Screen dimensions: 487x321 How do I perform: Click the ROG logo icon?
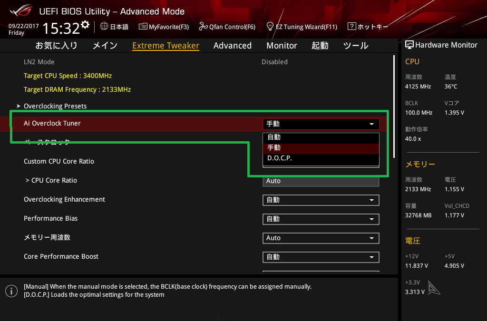pos(21,10)
